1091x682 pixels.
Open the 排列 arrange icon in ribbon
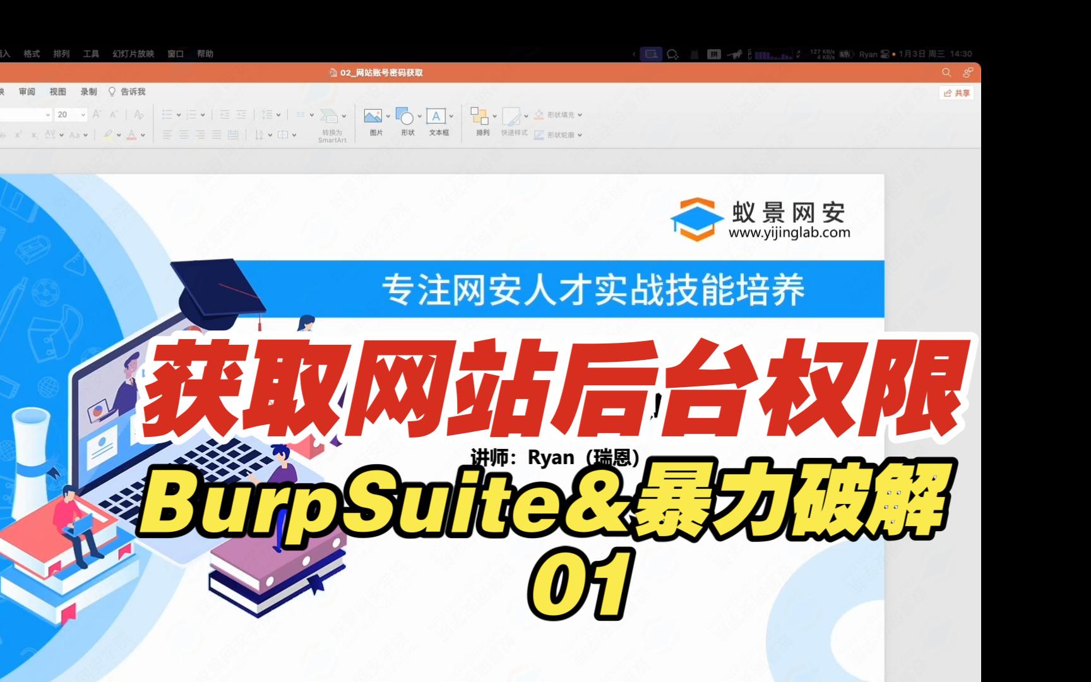point(480,116)
